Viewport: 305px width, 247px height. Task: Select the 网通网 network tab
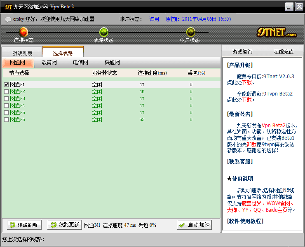tap(18, 63)
